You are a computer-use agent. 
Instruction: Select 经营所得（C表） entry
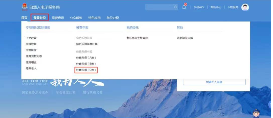click(86, 70)
